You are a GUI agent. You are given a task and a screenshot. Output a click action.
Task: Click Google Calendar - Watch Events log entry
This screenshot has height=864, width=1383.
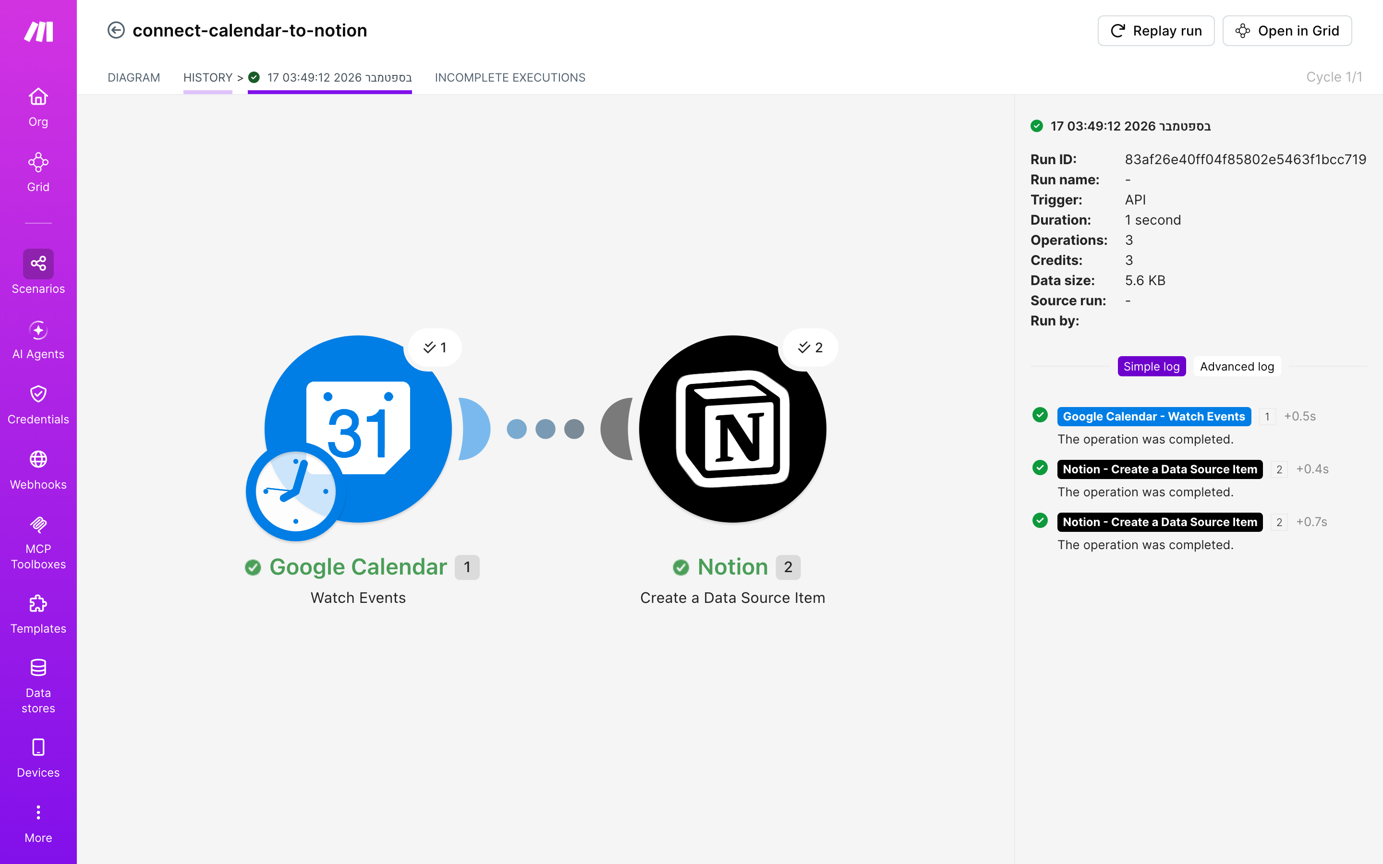[x=1153, y=417]
